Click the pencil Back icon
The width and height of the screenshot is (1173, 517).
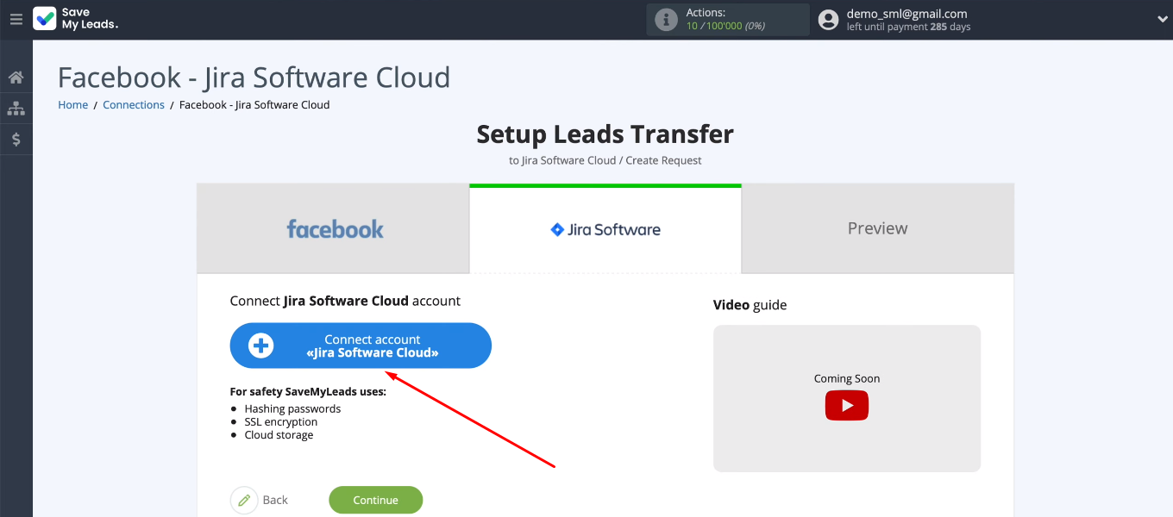244,500
